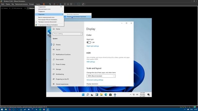The height and width of the screenshot is (111, 198).
Task: Click the guest taskbar volume icon
Action: pos(137,95)
